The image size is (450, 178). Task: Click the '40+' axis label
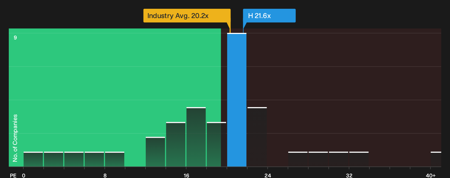tap(431, 175)
